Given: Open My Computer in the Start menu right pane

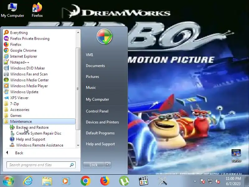Looking at the screenshot, I should pyautogui.click(x=97, y=99).
